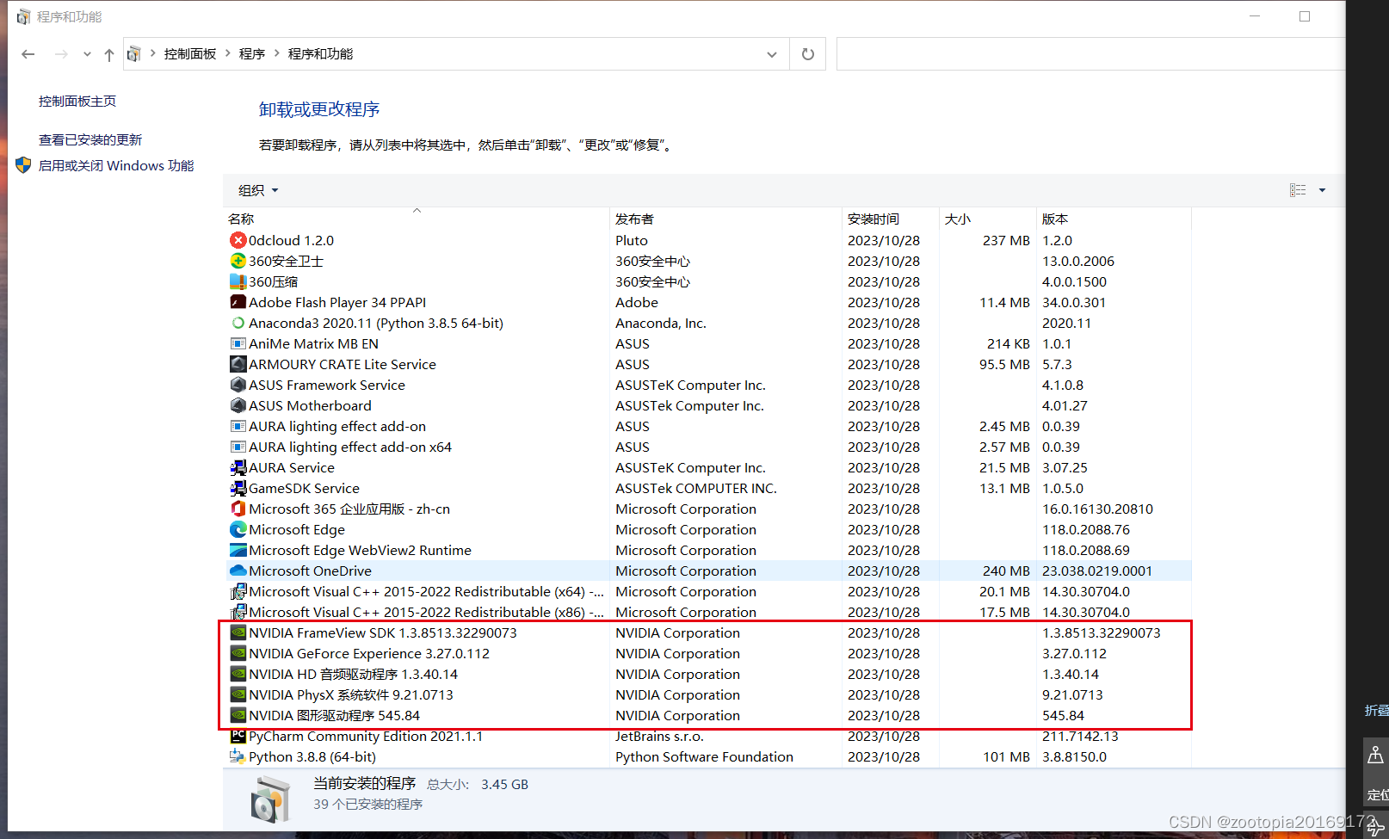Click the navigate Forward arrow
1389x839 pixels.
tap(61, 54)
